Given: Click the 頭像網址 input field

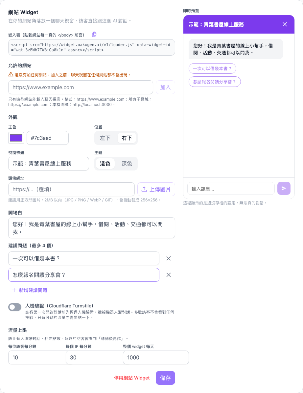Looking at the screenshot, I should [72, 189].
